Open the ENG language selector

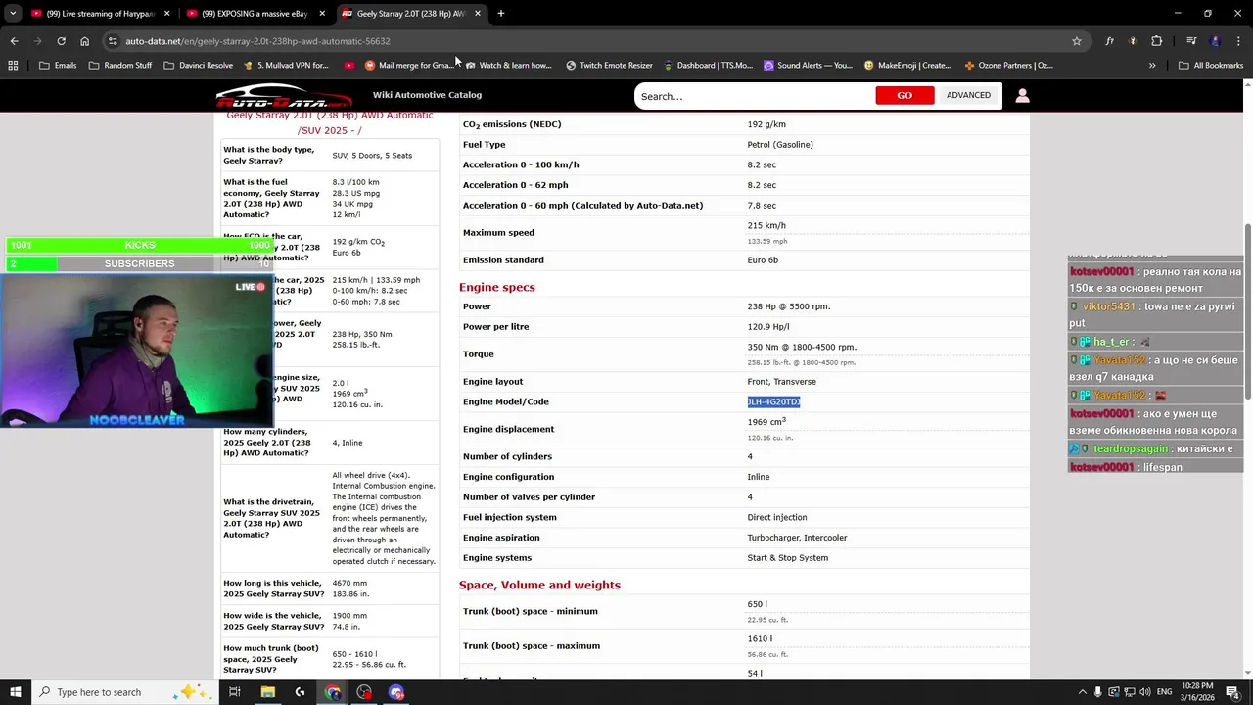1167,692
